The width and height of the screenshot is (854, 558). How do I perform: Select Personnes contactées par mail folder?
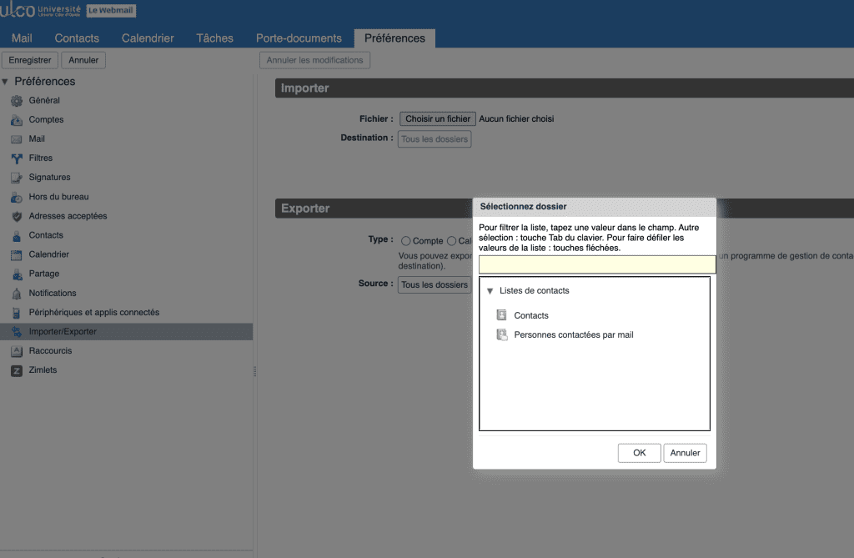[x=573, y=334]
